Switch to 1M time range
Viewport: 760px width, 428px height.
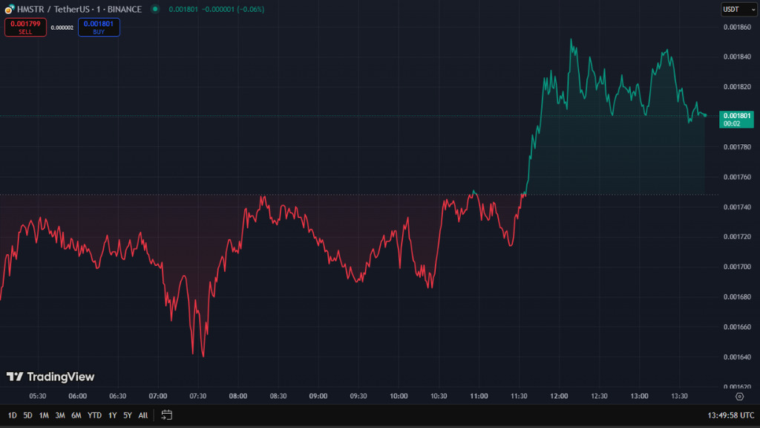click(44, 415)
